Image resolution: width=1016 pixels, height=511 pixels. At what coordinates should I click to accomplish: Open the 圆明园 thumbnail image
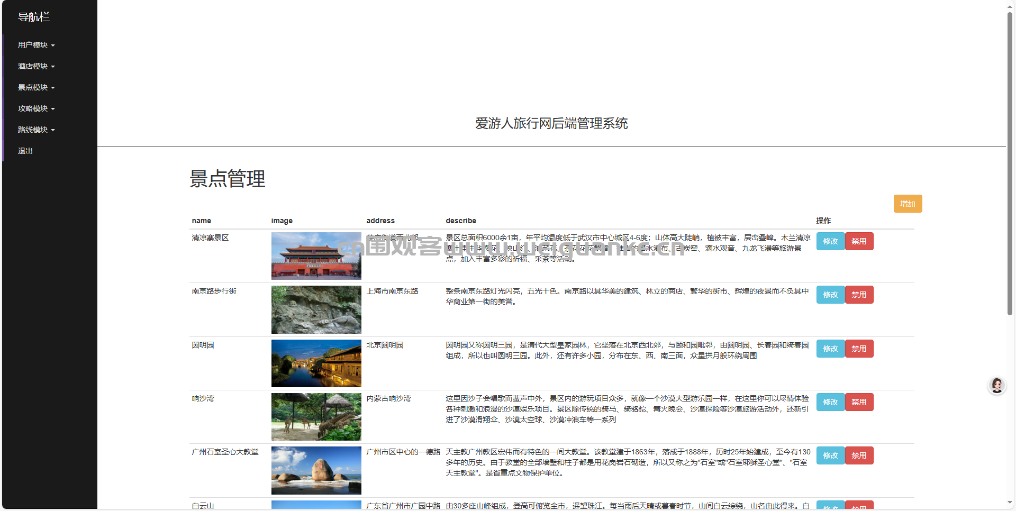(x=316, y=363)
